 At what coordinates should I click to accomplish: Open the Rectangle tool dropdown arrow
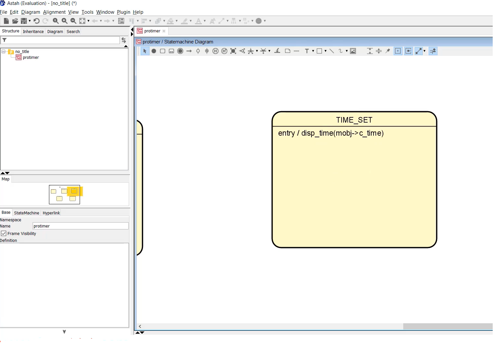[326, 51]
